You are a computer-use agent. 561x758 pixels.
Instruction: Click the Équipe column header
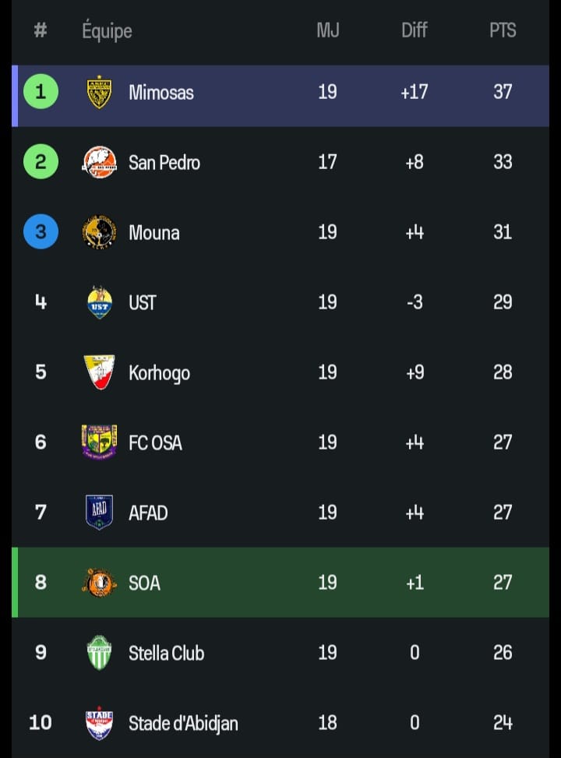107,31
